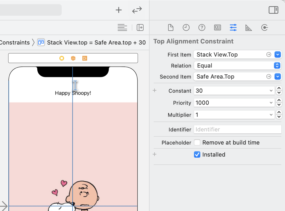The image size is (285, 211).
Task: Increase the Priority stepper up
Action: (279, 101)
